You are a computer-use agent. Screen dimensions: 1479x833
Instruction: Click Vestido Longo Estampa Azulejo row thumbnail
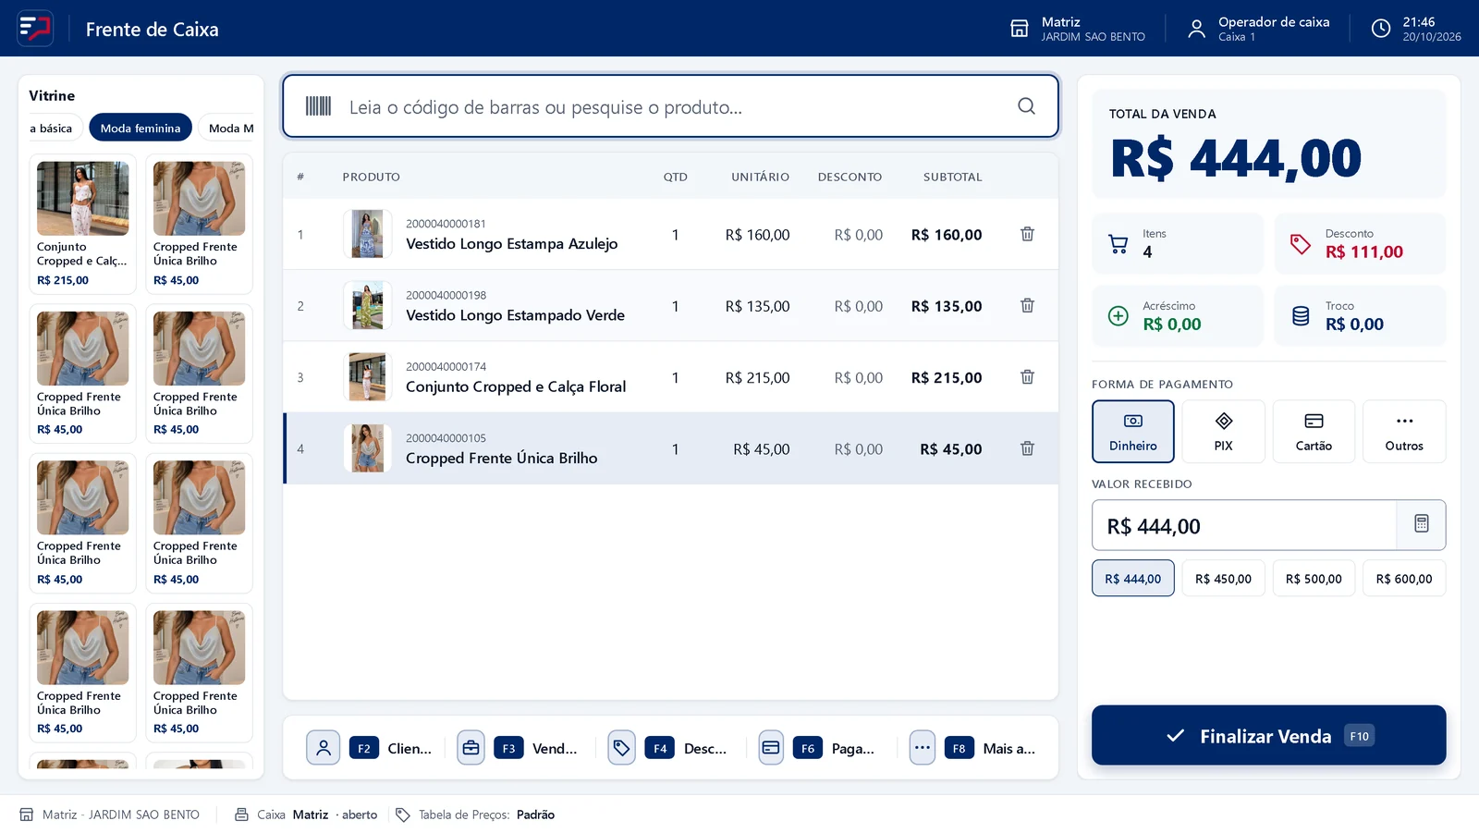pos(367,234)
